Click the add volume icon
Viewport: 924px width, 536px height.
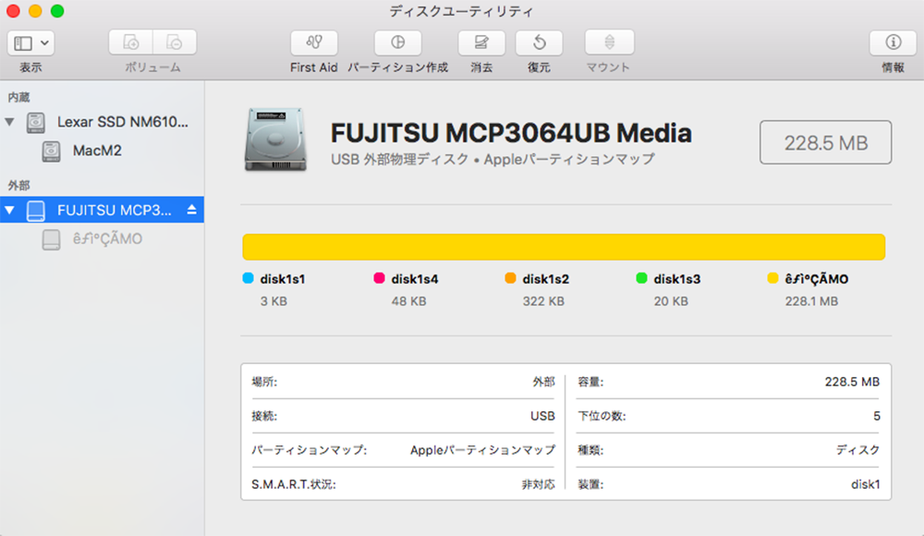point(131,43)
